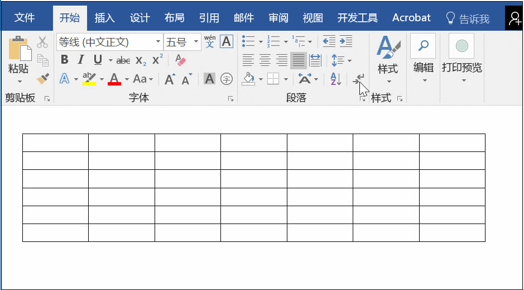
Task: Toggle subscript formatting
Action: 141,60
